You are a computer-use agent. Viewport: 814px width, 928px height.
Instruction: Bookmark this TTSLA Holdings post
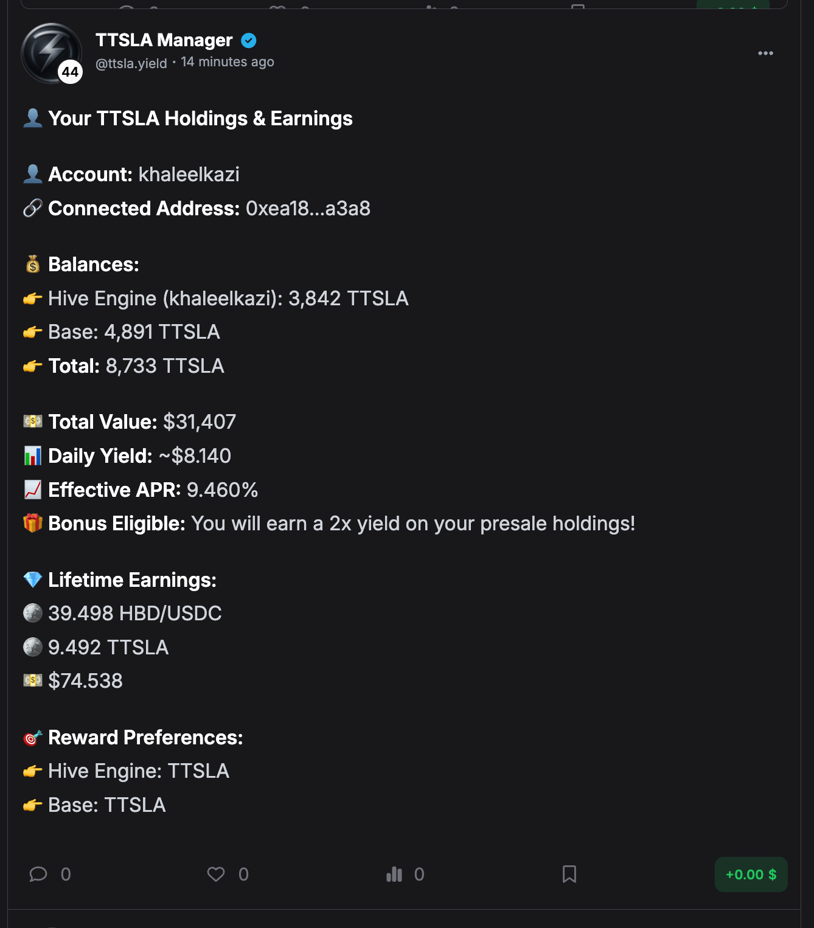pyautogui.click(x=569, y=874)
